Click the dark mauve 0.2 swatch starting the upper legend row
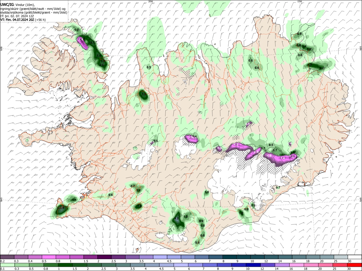This screenshot has width=362, height=271. [7, 257]
